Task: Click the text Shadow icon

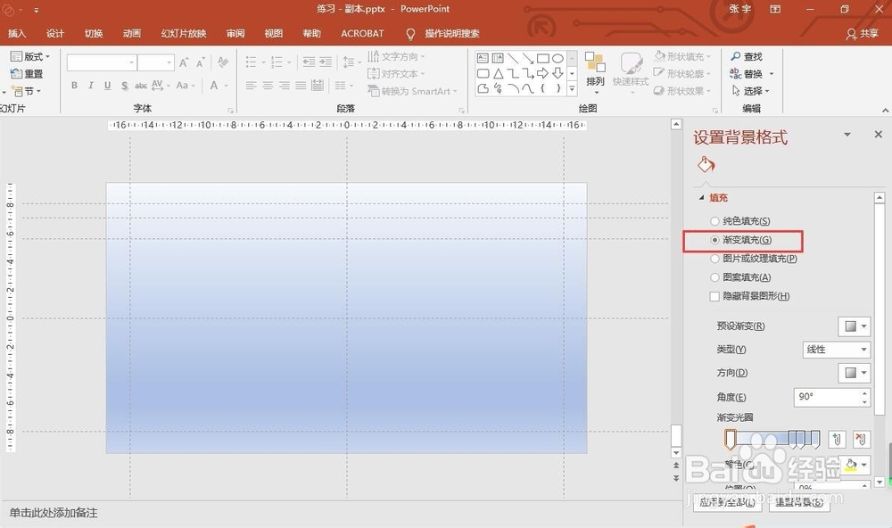Action: tap(124, 86)
